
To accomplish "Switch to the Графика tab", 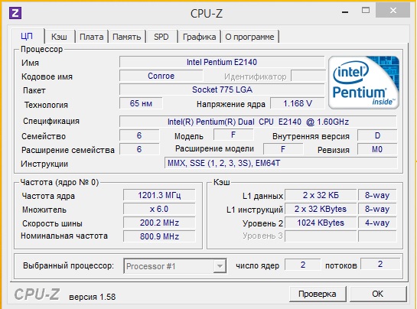I will coord(199,37).
